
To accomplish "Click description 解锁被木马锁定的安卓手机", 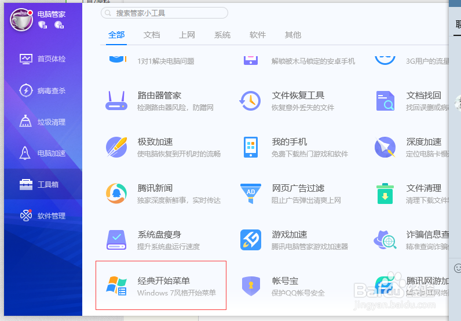I will coord(313,61).
